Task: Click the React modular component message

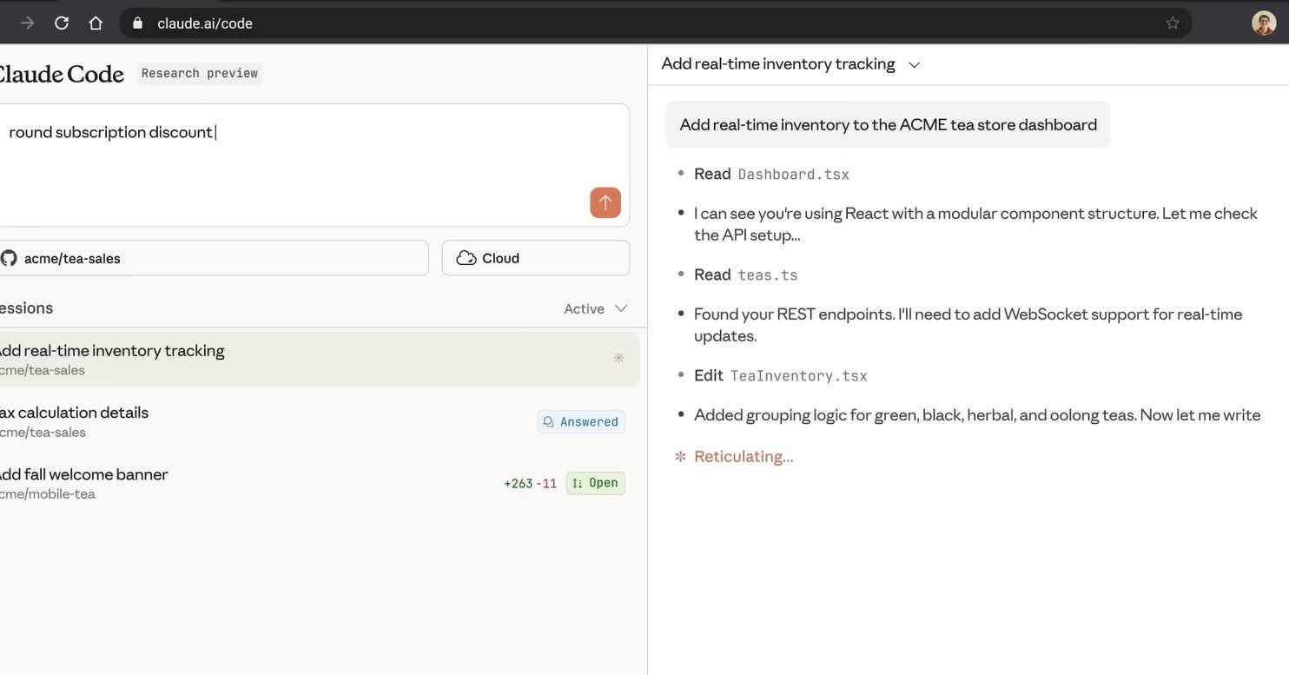Action: [x=975, y=223]
